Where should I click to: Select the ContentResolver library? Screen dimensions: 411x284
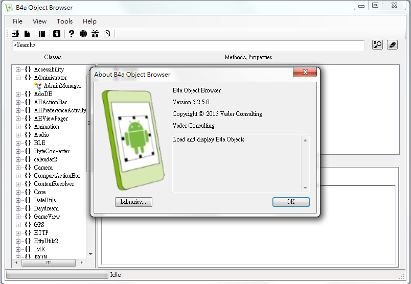[54, 184]
